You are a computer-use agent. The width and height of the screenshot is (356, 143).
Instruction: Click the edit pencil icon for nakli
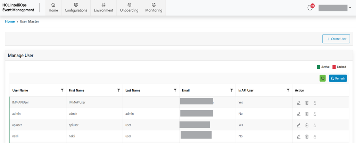[x=299, y=136]
